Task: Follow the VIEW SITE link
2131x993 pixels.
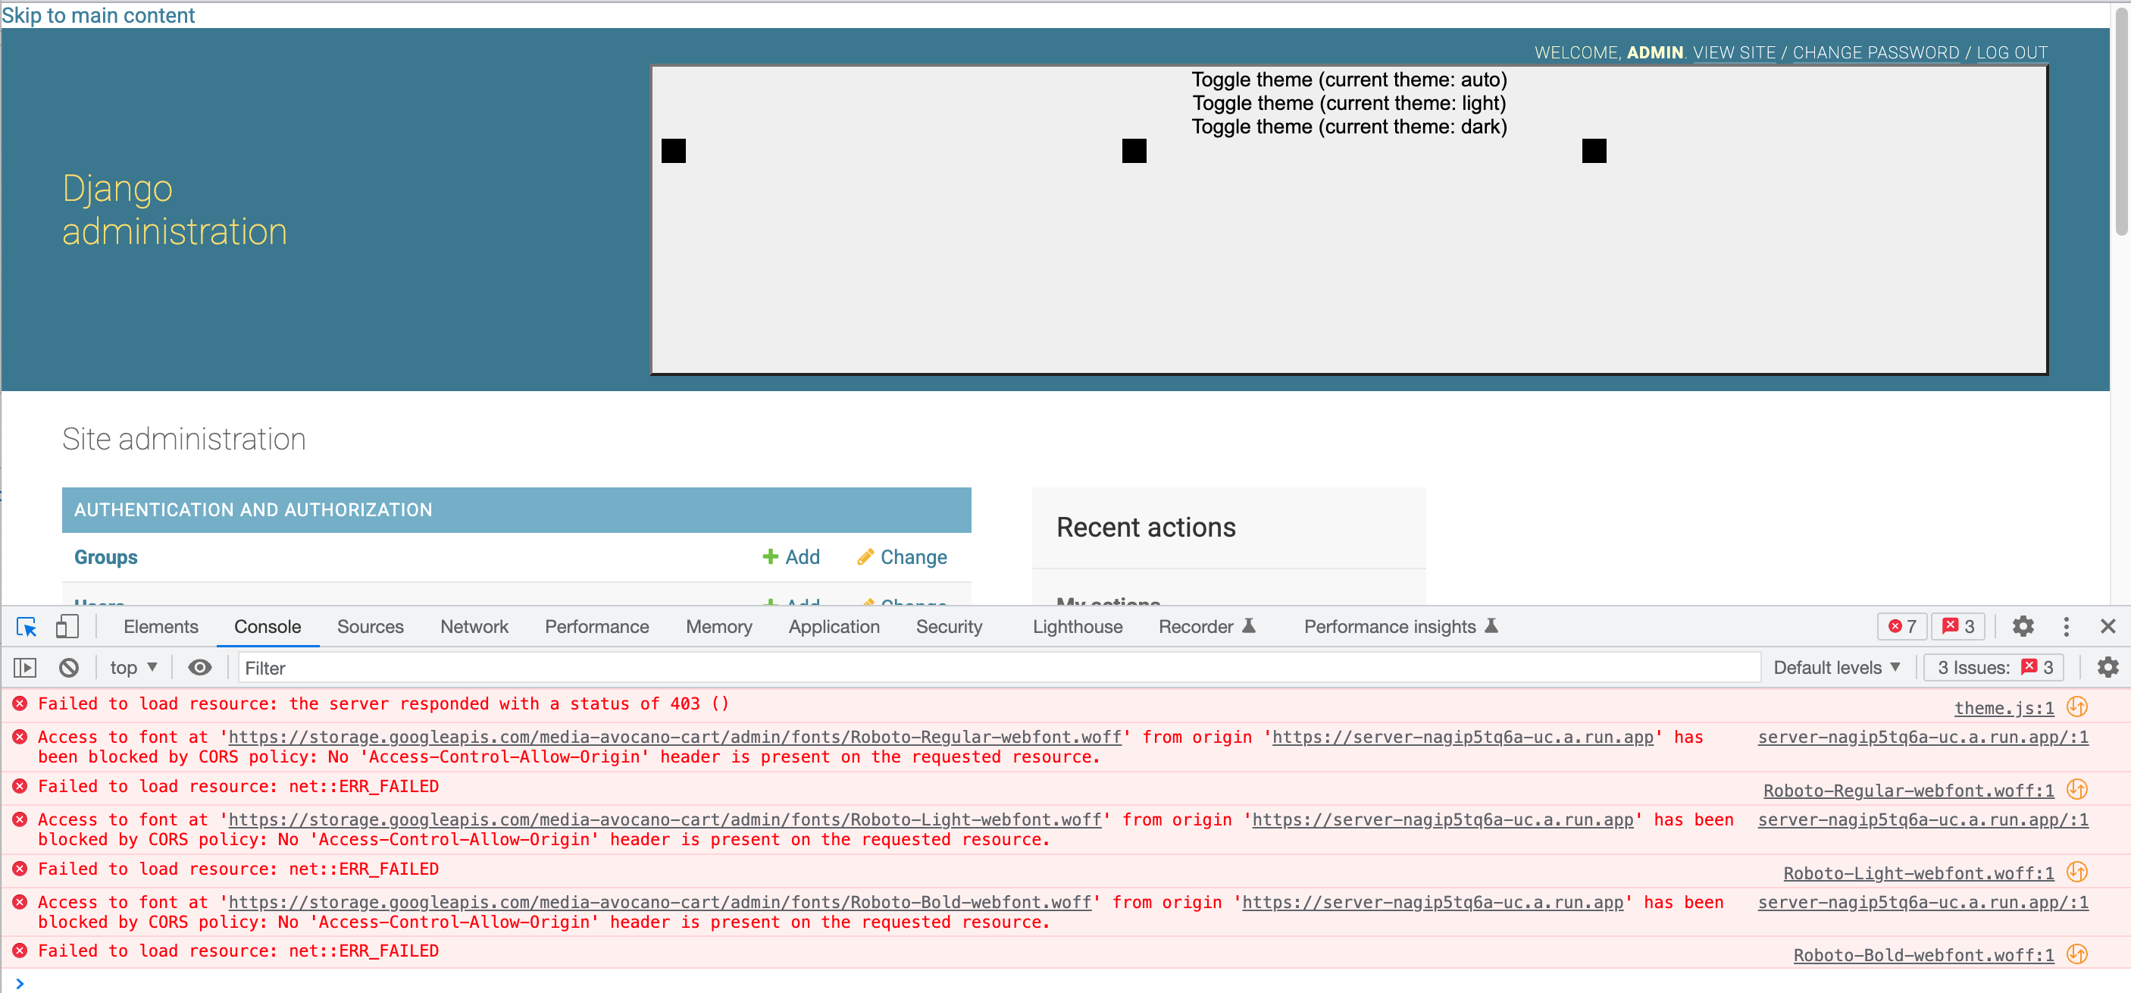Action: point(1734,53)
